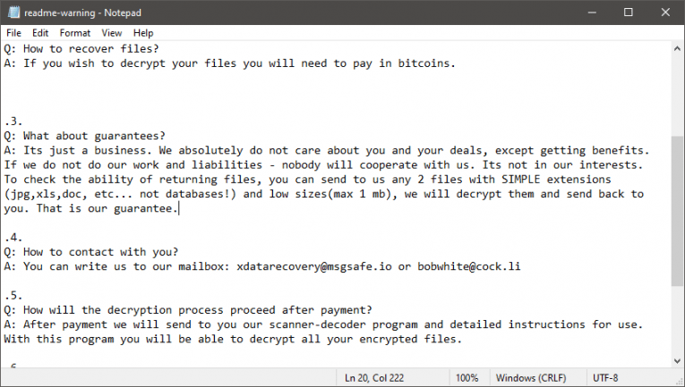Open the Format menu

pyautogui.click(x=75, y=33)
